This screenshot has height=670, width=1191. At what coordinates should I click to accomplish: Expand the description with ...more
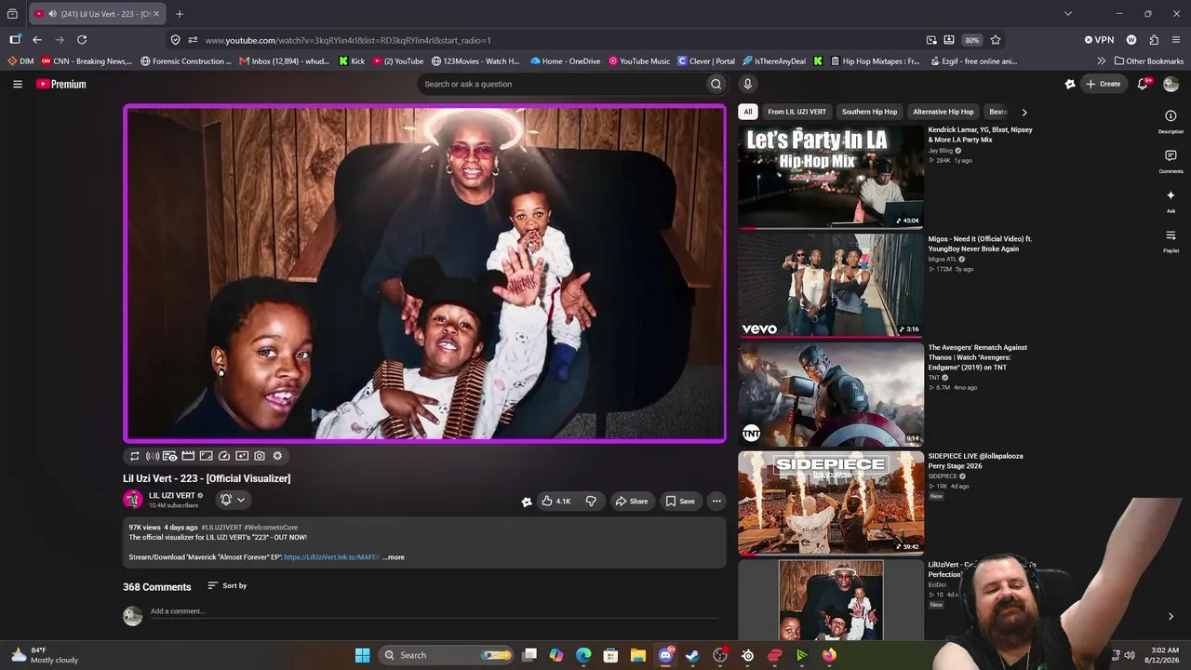click(394, 557)
